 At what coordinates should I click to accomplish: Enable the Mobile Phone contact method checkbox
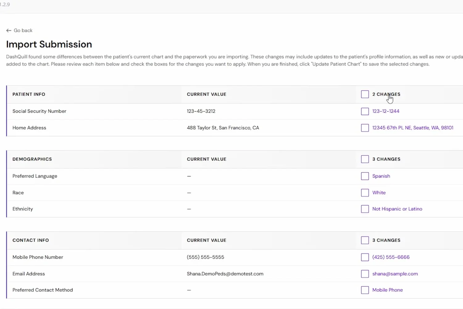point(365,290)
